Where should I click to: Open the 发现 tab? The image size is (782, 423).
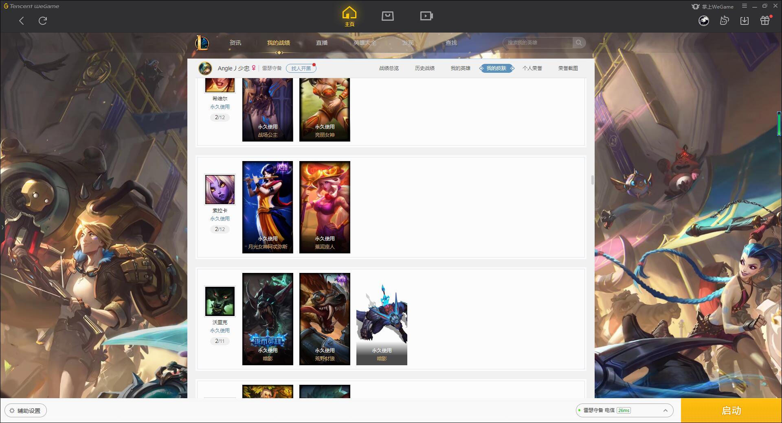click(408, 43)
